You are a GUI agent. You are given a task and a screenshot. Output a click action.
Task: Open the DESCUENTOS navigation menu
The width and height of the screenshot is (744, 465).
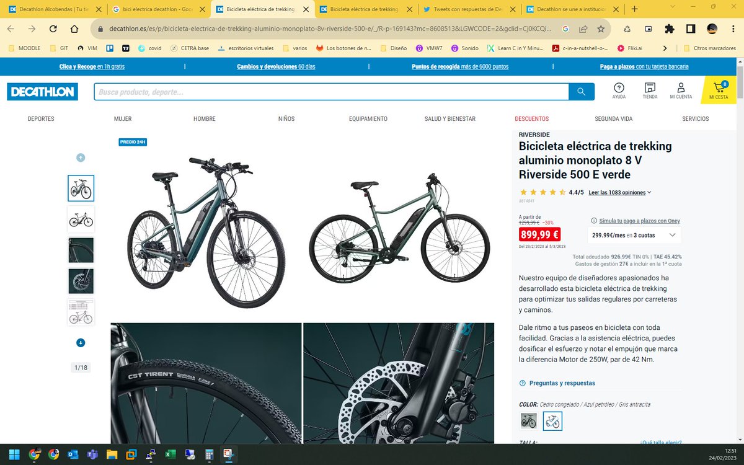point(532,118)
